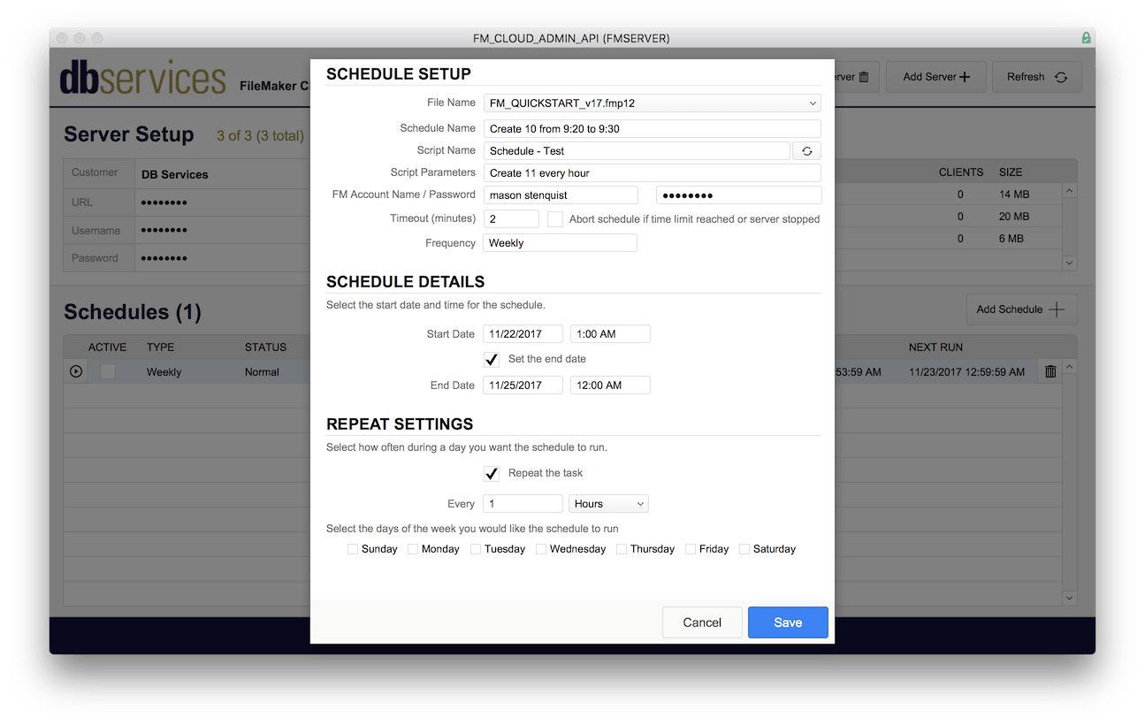Image resolution: width=1145 pixels, height=725 pixels.
Task: Click the 6 MB size cell
Action: coord(1011,239)
